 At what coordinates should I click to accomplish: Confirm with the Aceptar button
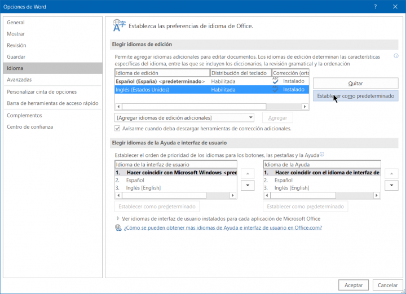(354, 285)
